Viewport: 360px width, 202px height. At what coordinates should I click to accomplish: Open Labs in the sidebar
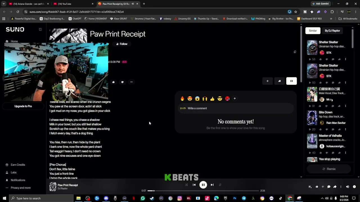pyautogui.click(x=13, y=173)
